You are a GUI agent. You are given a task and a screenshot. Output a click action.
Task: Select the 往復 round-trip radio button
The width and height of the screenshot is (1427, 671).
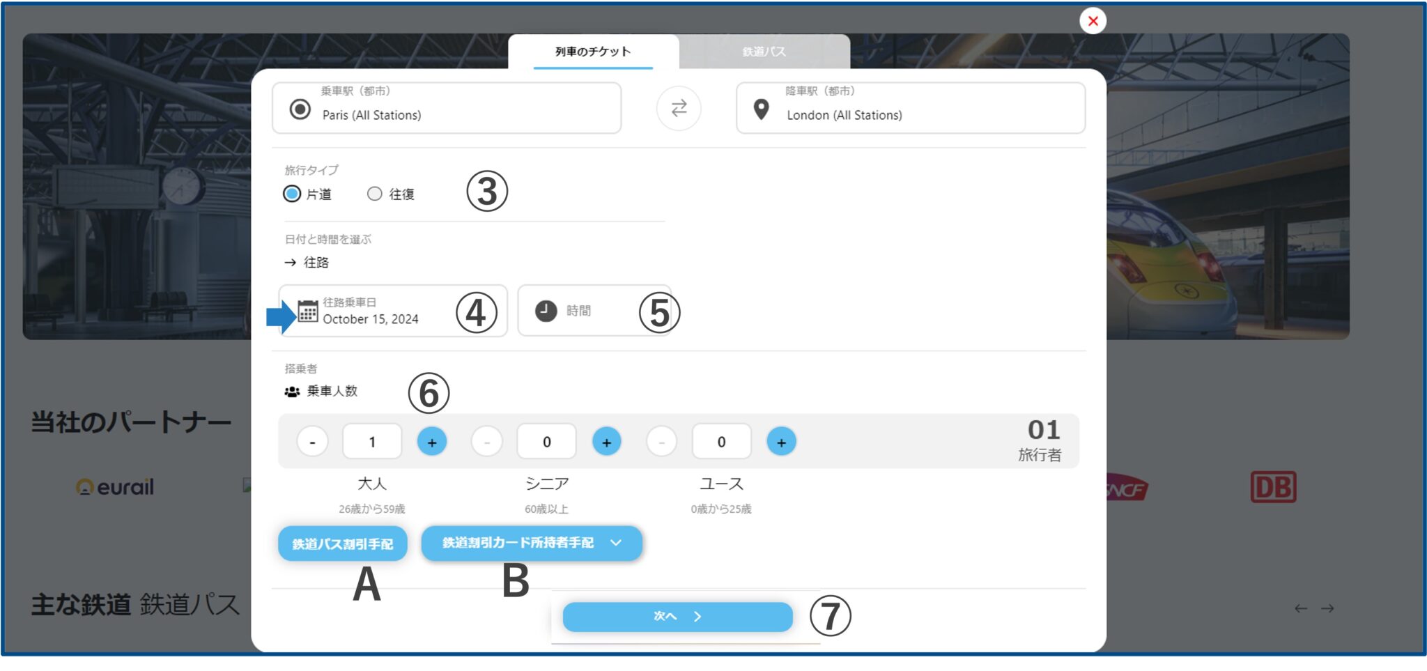375,194
